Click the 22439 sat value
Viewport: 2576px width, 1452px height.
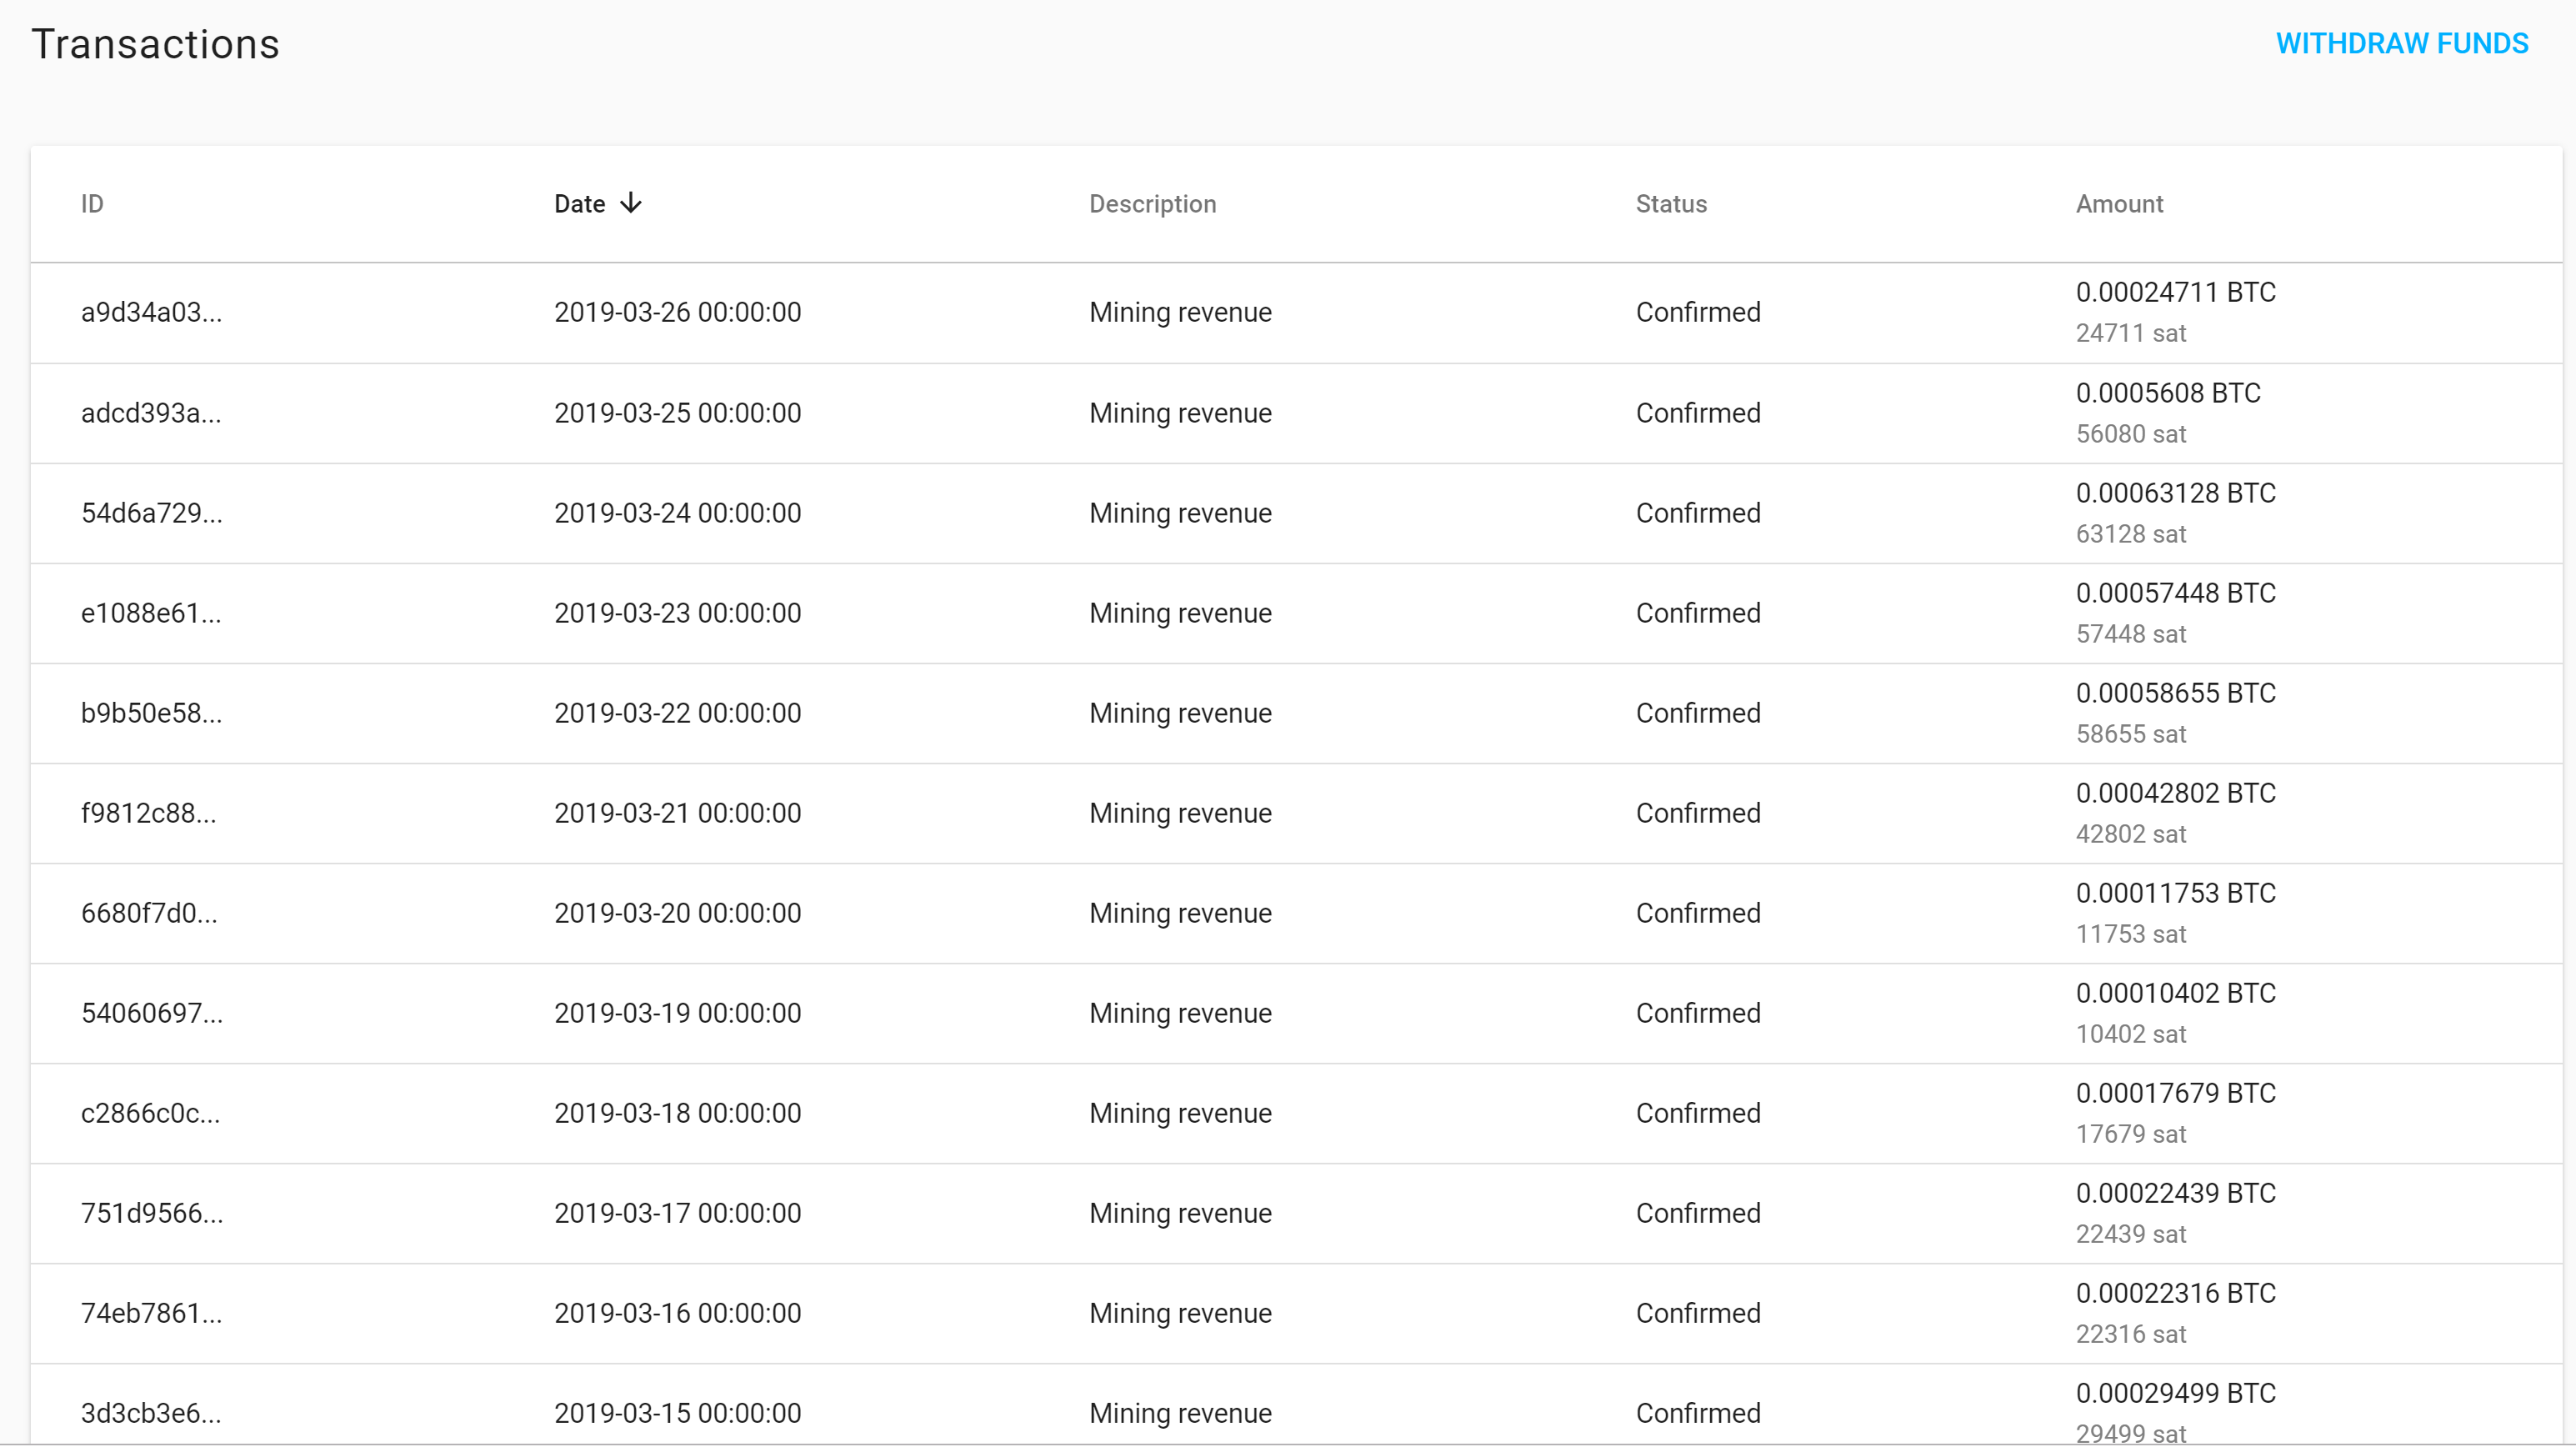2131,1234
